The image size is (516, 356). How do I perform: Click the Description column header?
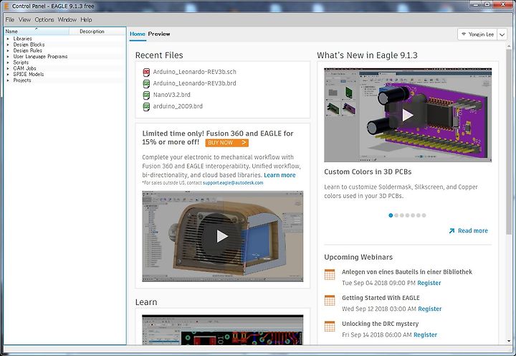pos(97,32)
